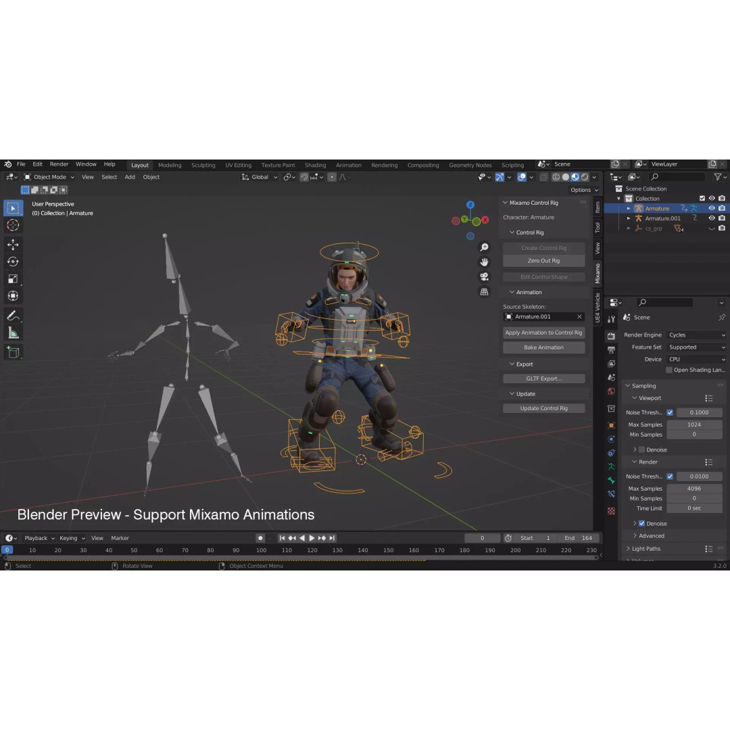Click the viewport Max Samples 1024 field
The width and height of the screenshot is (730, 730).
point(694,424)
